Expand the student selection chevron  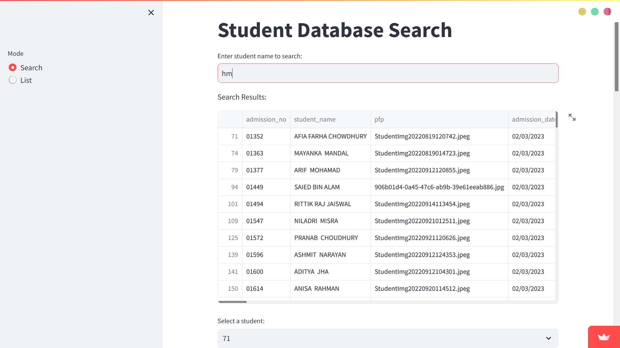(x=548, y=338)
